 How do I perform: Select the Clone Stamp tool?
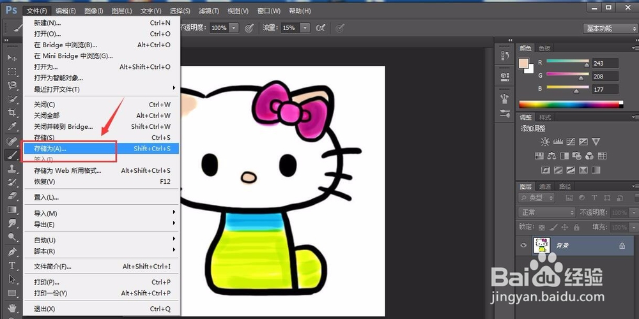pyautogui.click(x=12, y=169)
